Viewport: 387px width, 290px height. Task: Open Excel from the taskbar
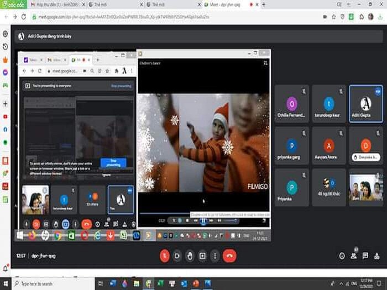[160, 283]
